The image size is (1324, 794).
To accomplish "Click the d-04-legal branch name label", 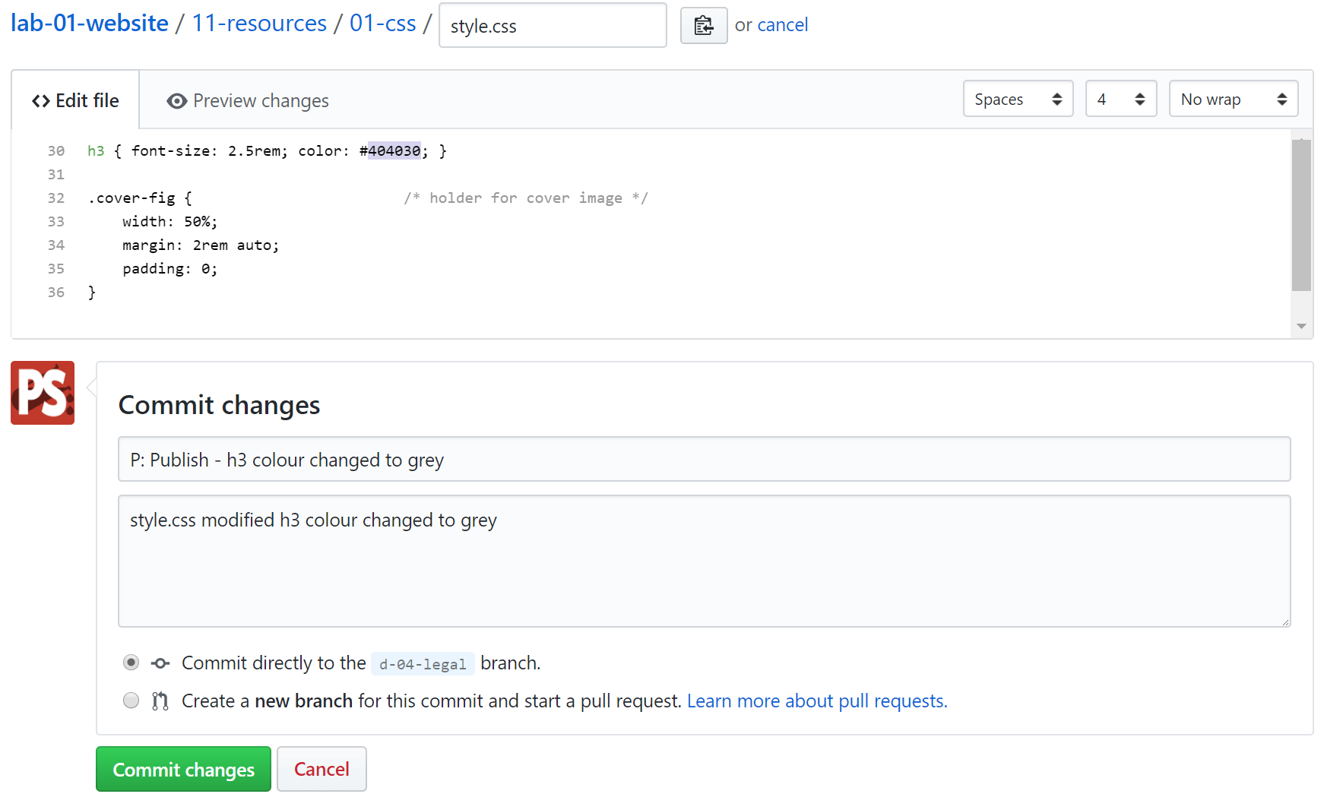I will [423, 664].
